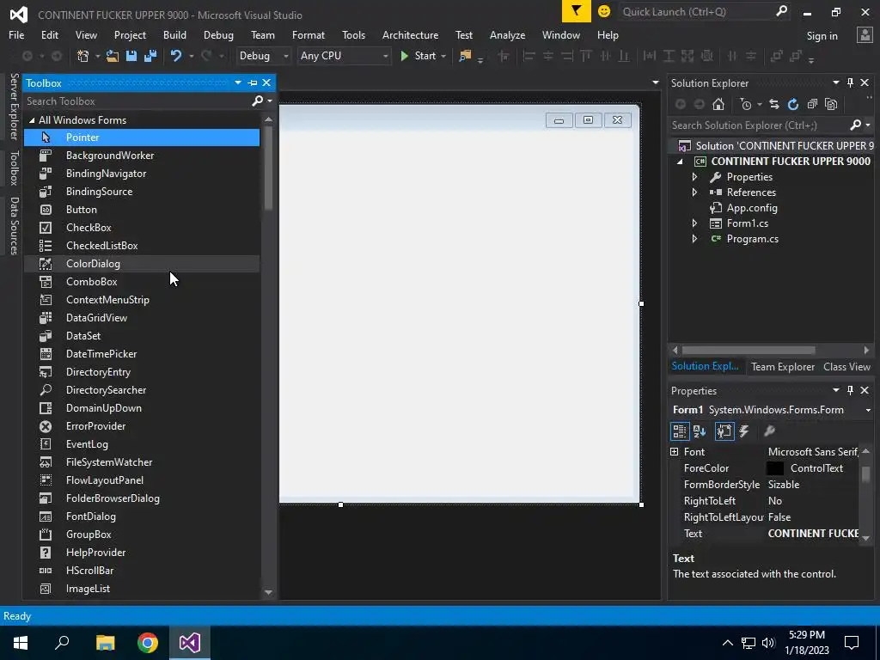Collapse the All Windows Forms group

click(x=32, y=120)
